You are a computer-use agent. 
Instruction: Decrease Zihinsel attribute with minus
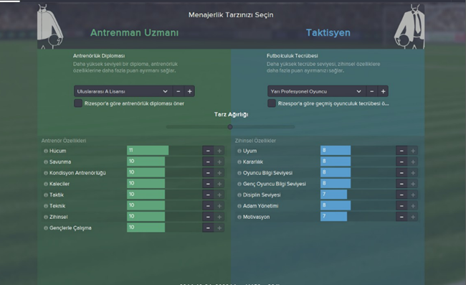click(208, 217)
